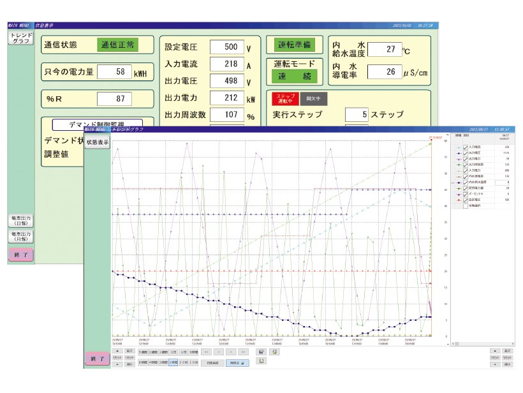Set time range to 8時間

pos(143,362)
